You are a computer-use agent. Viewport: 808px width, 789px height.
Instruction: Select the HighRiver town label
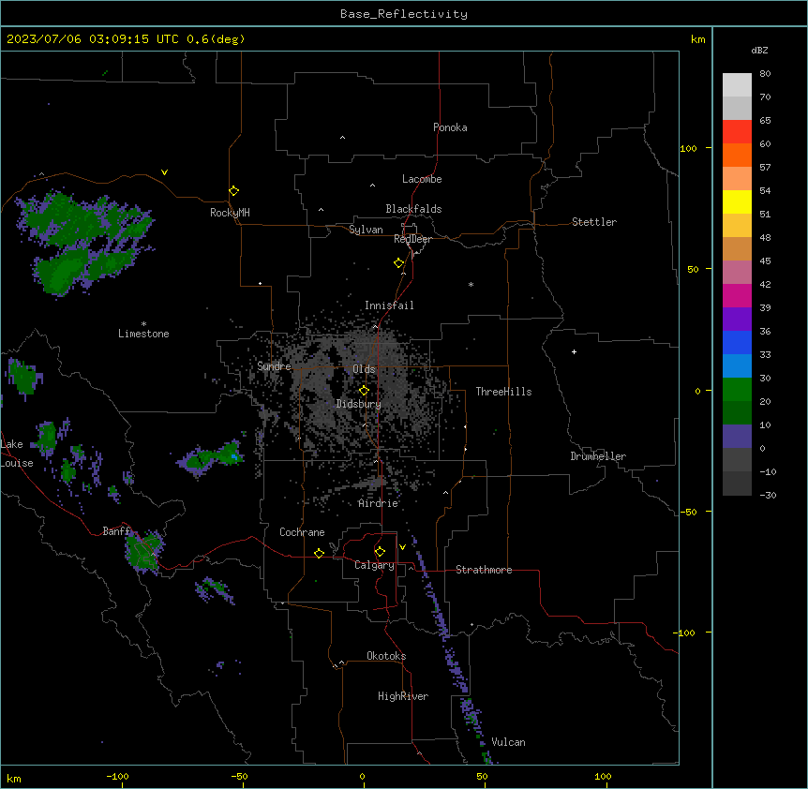pos(403,696)
